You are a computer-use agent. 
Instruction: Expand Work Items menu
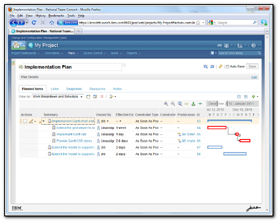coord(54,53)
